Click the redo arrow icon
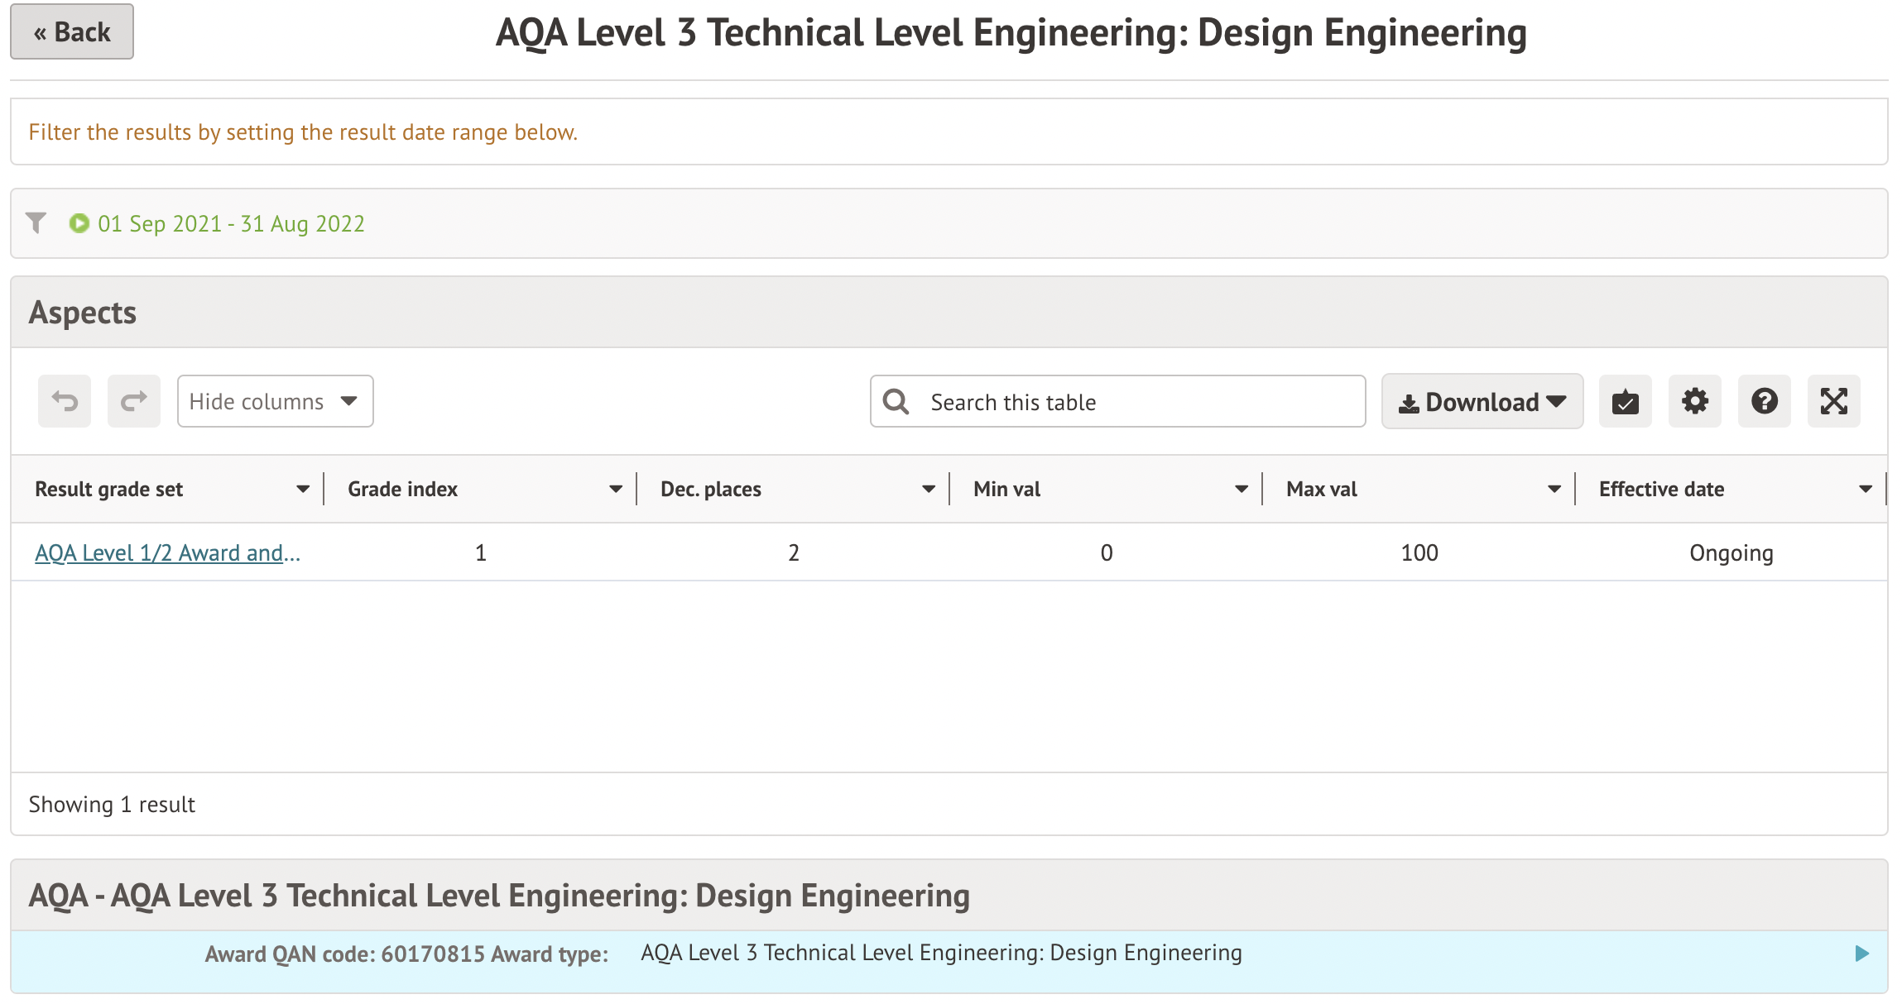The height and width of the screenshot is (1004, 1902). tap(133, 402)
